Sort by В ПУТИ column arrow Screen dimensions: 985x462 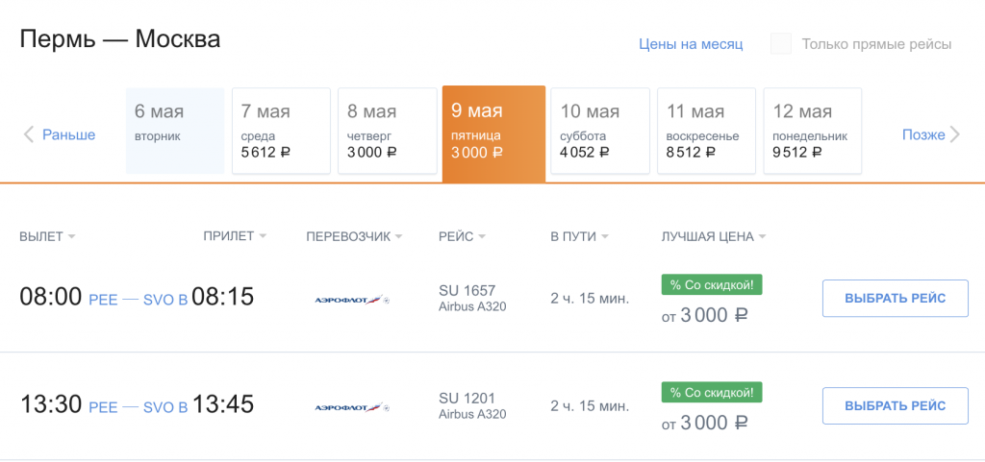(x=604, y=237)
